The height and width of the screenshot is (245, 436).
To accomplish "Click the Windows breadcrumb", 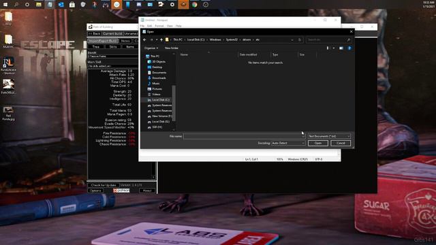I will pyautogui.click(x=215, y=39).
